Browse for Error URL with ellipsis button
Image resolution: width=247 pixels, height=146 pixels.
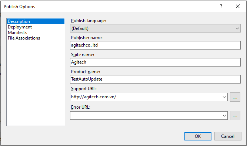pyautogui.click(x=235, y=116)
